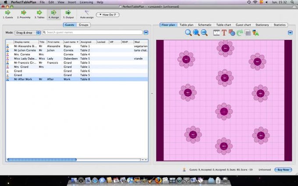This screenshot has width=298, height=186.
Task: Click the green rotate arrow icon
Action: click(x=239, y=33)
